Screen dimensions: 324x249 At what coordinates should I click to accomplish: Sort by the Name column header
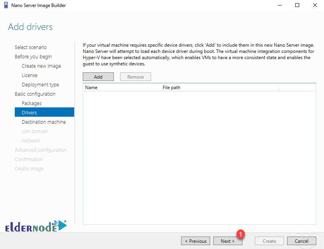point(122,88)
